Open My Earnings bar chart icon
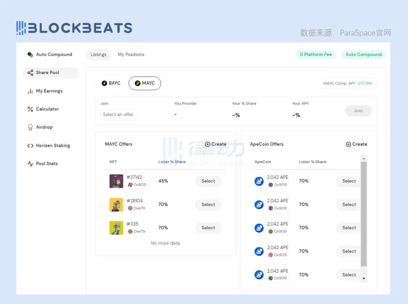 (30, 91)
